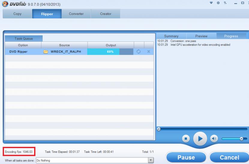Click the Task Time Left 00:00:41 text
Screen dimensions: 249x164
click(x=99, y=152)
